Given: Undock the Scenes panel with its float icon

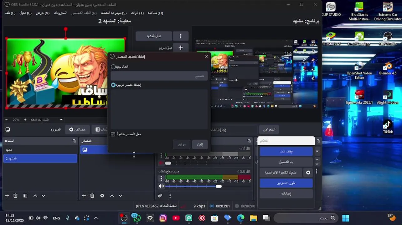Looking at the screenshot, I should [74, 141].
